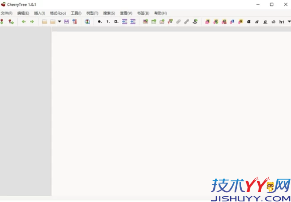Insert LaTeX math square-root icon
Viewport: 291px width, 202px height.
(x=170, y=22)
